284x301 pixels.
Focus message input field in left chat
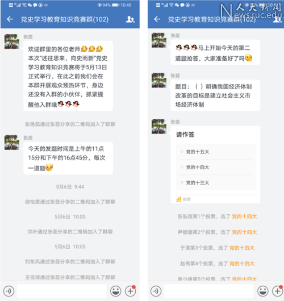[x=62, y=291]
